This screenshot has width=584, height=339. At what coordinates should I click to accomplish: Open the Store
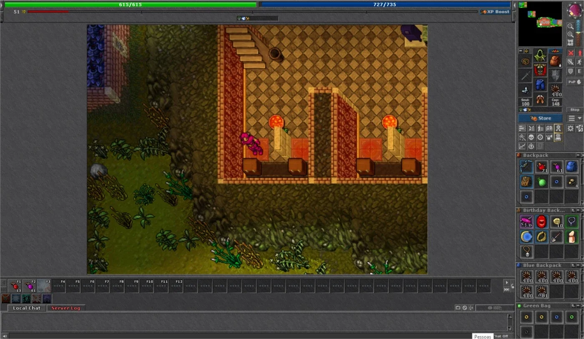point(541,118)
